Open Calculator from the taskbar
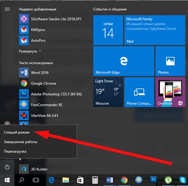 coord(95,180)
